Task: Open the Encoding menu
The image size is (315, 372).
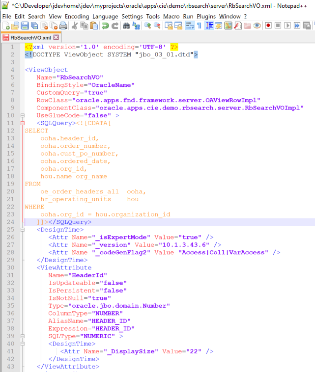Action: (77, 16)
